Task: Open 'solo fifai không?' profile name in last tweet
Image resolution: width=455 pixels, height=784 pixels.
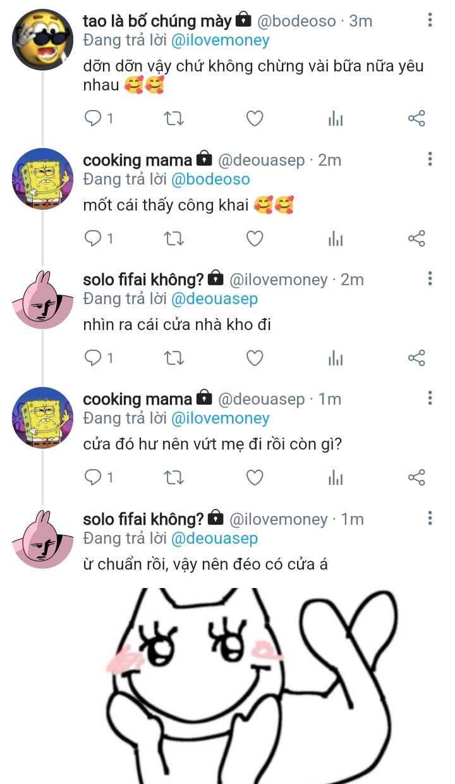Action: 143,519
